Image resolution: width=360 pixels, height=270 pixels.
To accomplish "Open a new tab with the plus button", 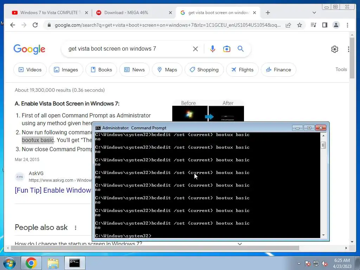I will tap(268, 13).
